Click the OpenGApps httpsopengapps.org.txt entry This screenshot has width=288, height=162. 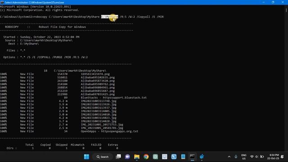tap(109, 131)
